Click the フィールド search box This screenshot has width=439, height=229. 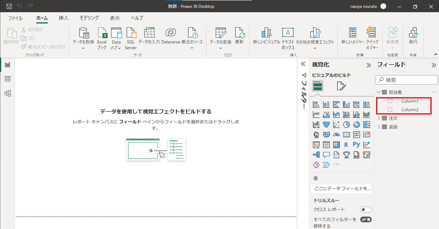point(406,80)
